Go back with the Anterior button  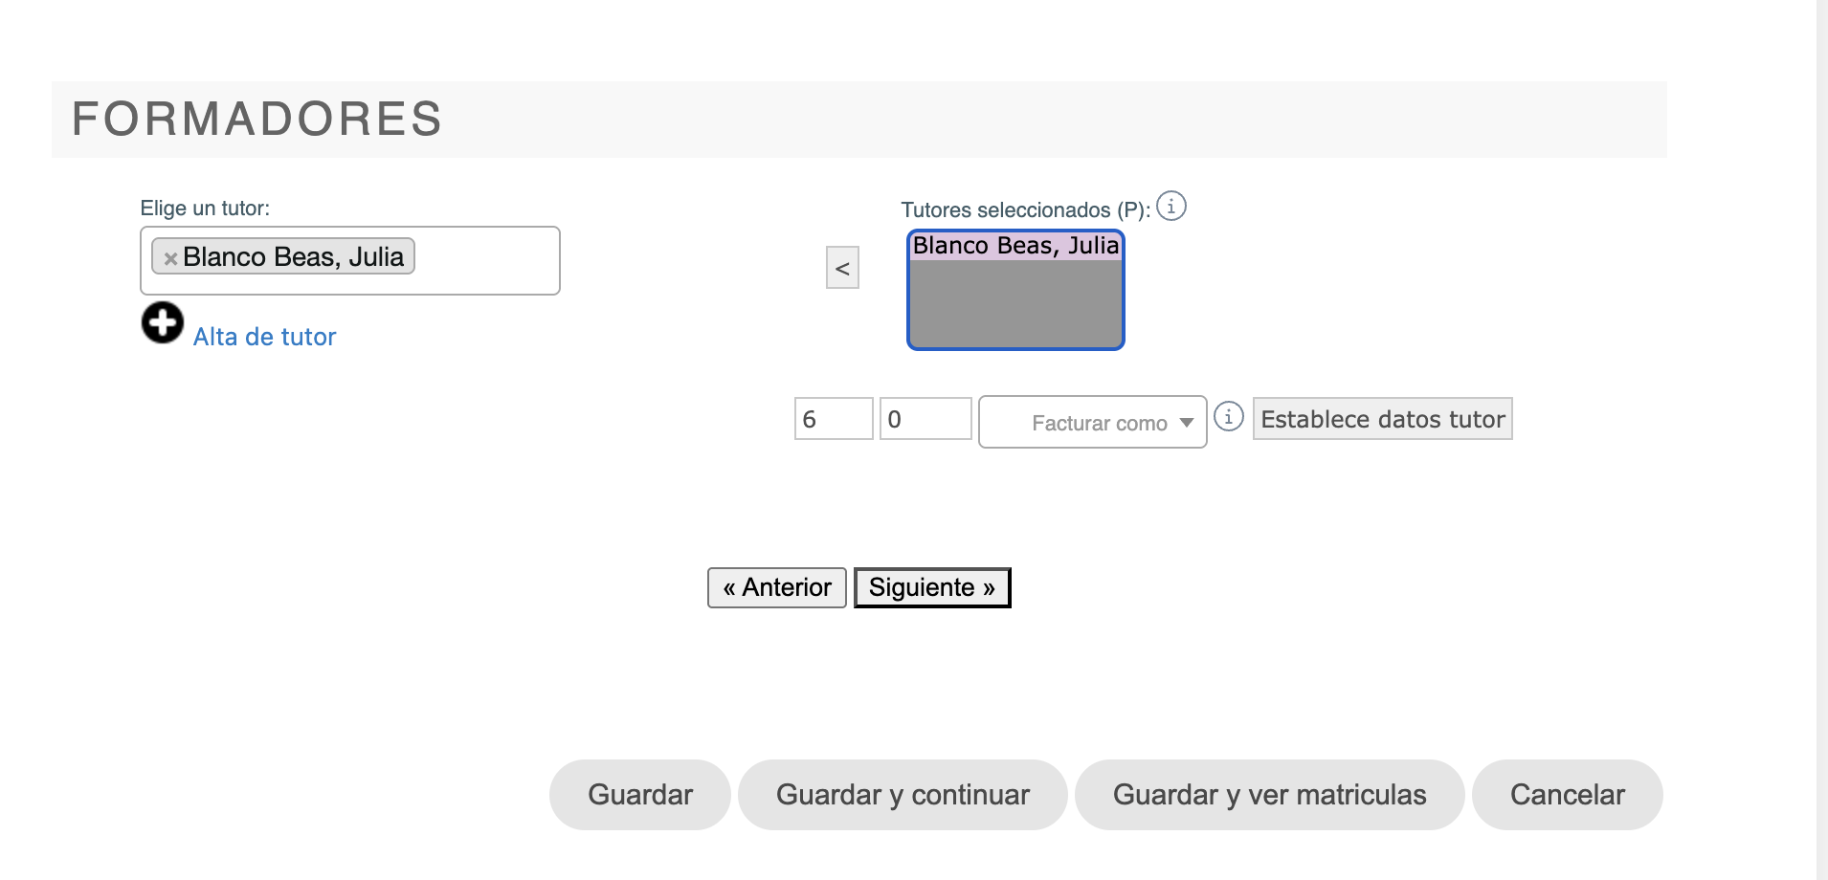pyautogui.click(x=777, y=587)
